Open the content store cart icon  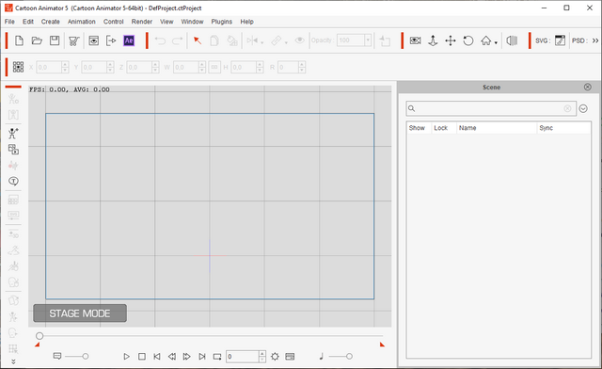(x=73, y=40)
